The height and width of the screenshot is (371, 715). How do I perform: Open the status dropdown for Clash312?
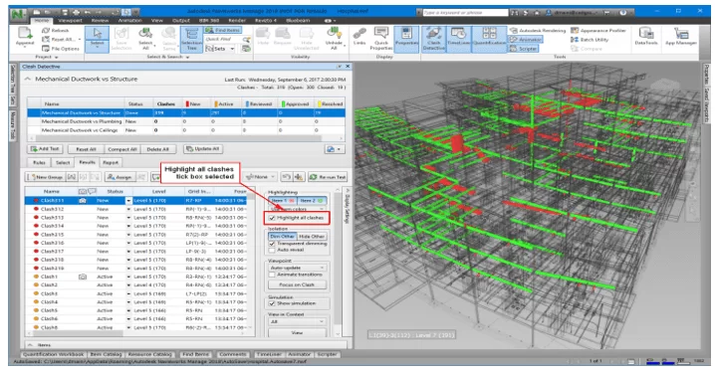click(x=129, y=210)
